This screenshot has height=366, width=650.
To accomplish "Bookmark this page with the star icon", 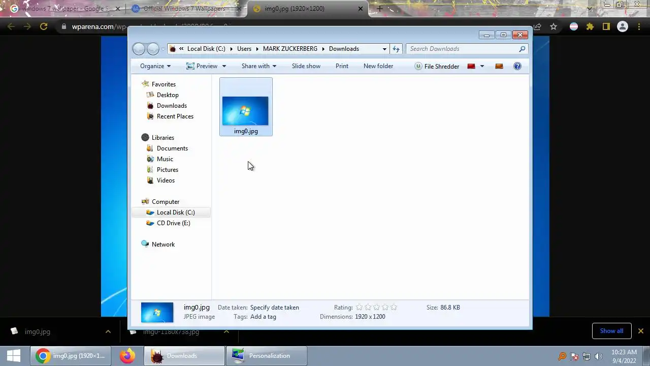I will point(554,26).
